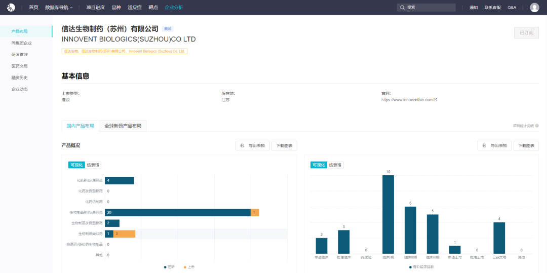The image size is (547, 273).
Task: Click the BE试验 axis label
Action: click(366, 257)
